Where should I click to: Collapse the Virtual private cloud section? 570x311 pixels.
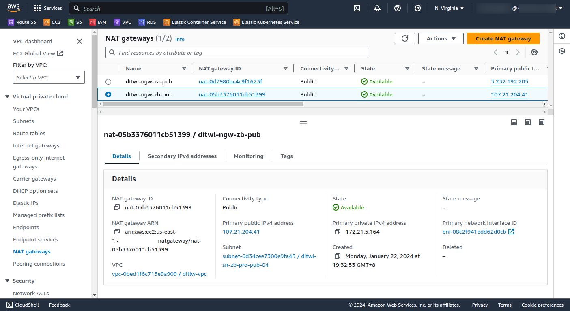click(7, 96)
